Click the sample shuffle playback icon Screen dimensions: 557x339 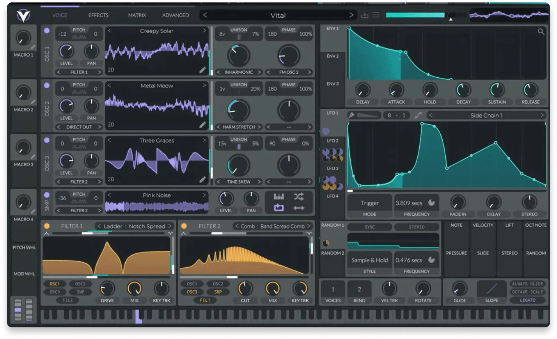[x=298, y=196]
